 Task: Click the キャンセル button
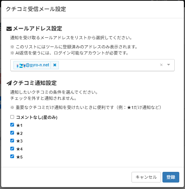pos(146,177)
